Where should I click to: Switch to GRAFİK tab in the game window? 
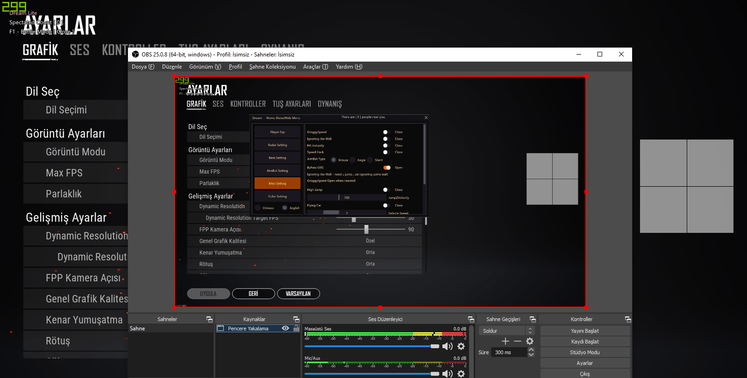click(41, 50)
